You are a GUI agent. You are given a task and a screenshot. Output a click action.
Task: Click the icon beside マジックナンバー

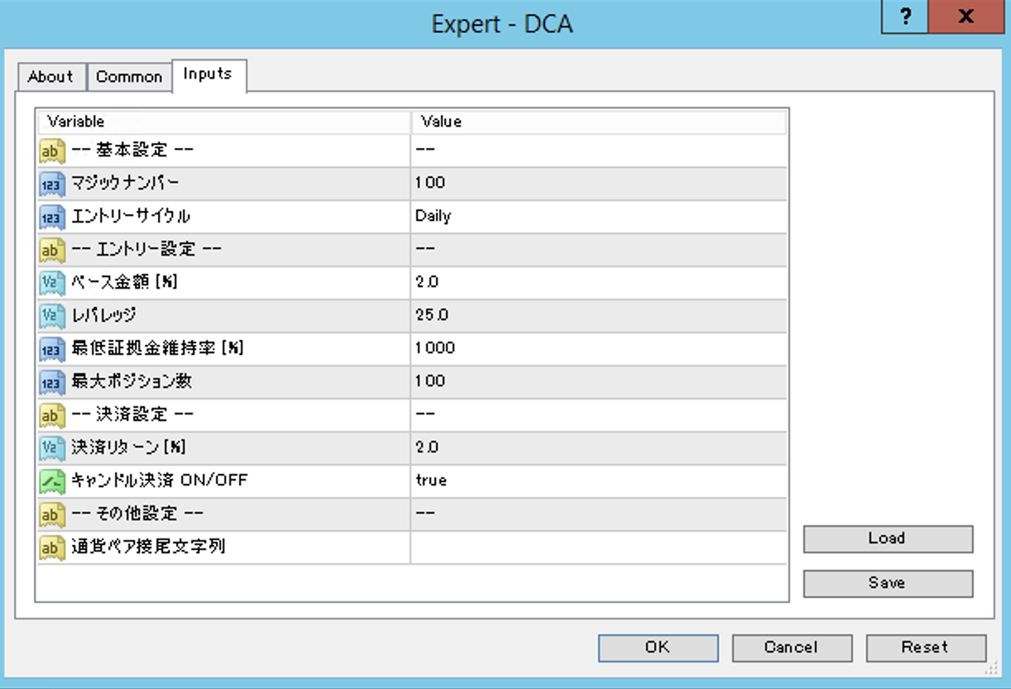tap(52, 184)
